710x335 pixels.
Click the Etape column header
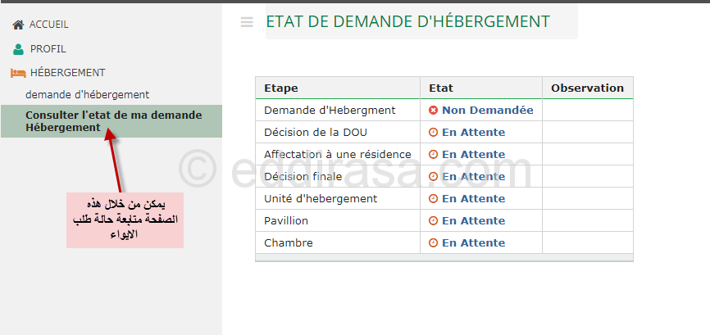tap(281, 88)
